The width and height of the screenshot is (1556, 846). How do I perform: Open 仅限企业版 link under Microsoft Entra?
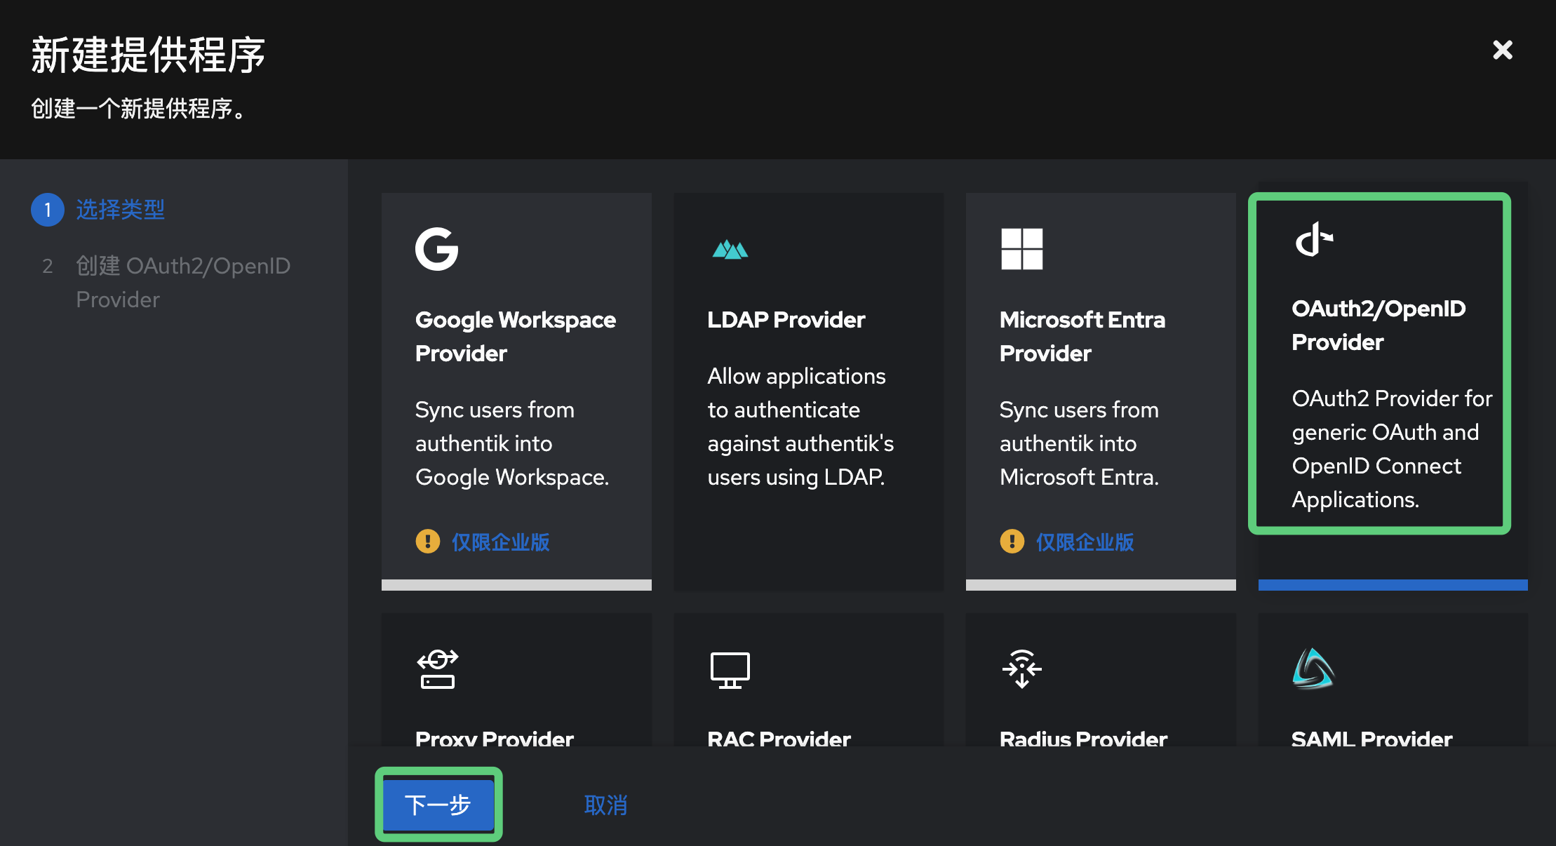coord(1085,542)
